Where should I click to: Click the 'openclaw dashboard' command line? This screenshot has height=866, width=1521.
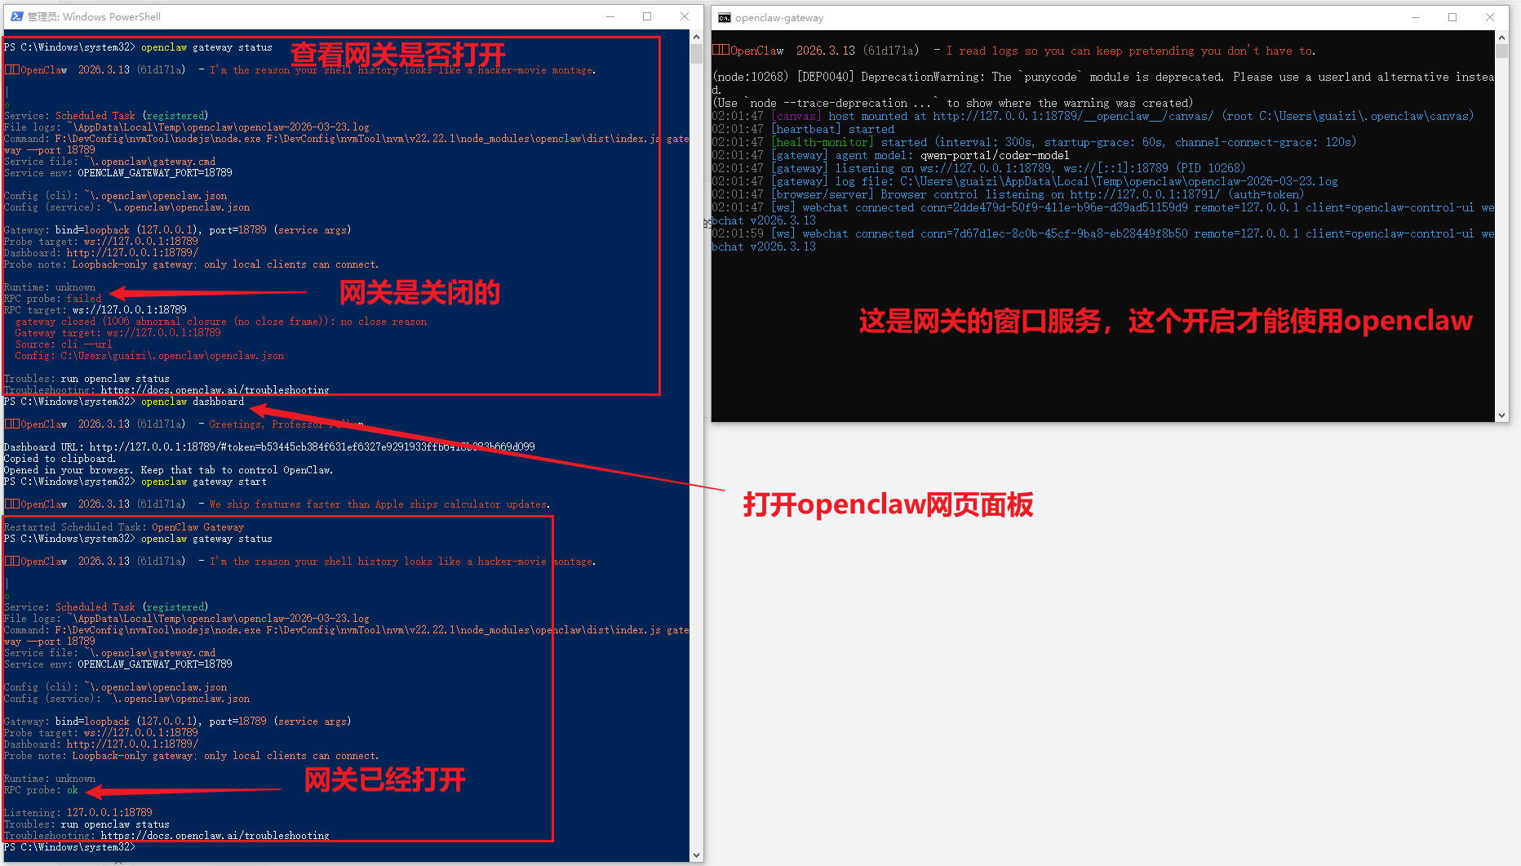pyautogui.click(x=124, y=402)
